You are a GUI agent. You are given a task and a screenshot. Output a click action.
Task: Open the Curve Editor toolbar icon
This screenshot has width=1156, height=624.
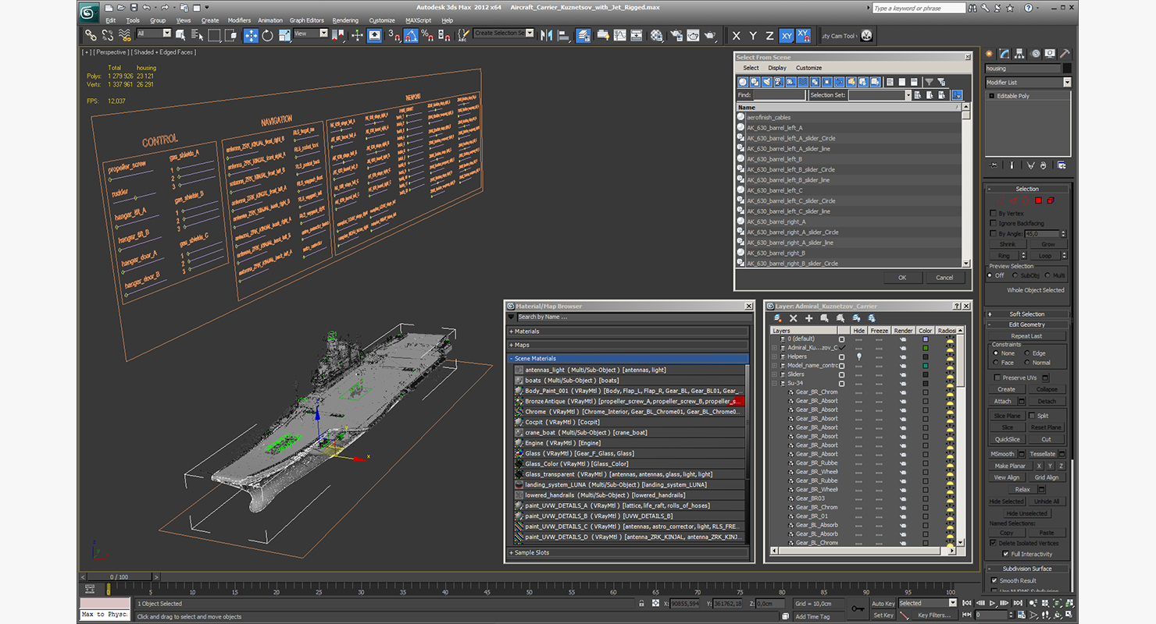point(620,35)
